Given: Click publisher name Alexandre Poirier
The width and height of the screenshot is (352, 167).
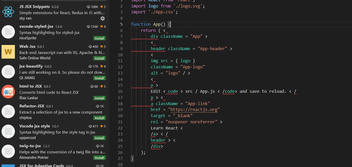Looking at the screenshot, I should coord(34,157).
